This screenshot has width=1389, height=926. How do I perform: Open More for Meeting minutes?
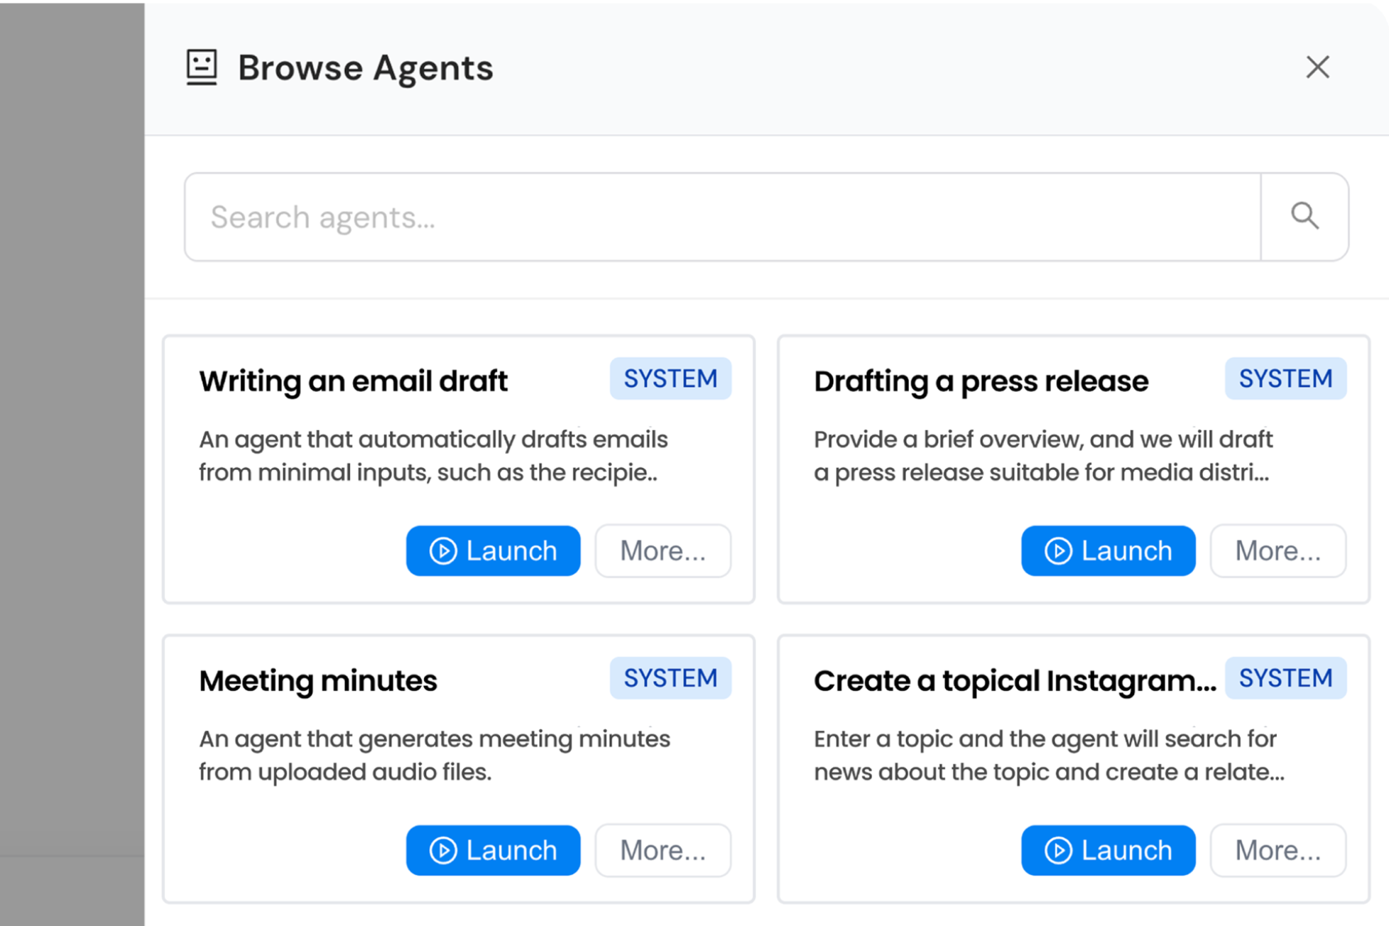point(663,850)
